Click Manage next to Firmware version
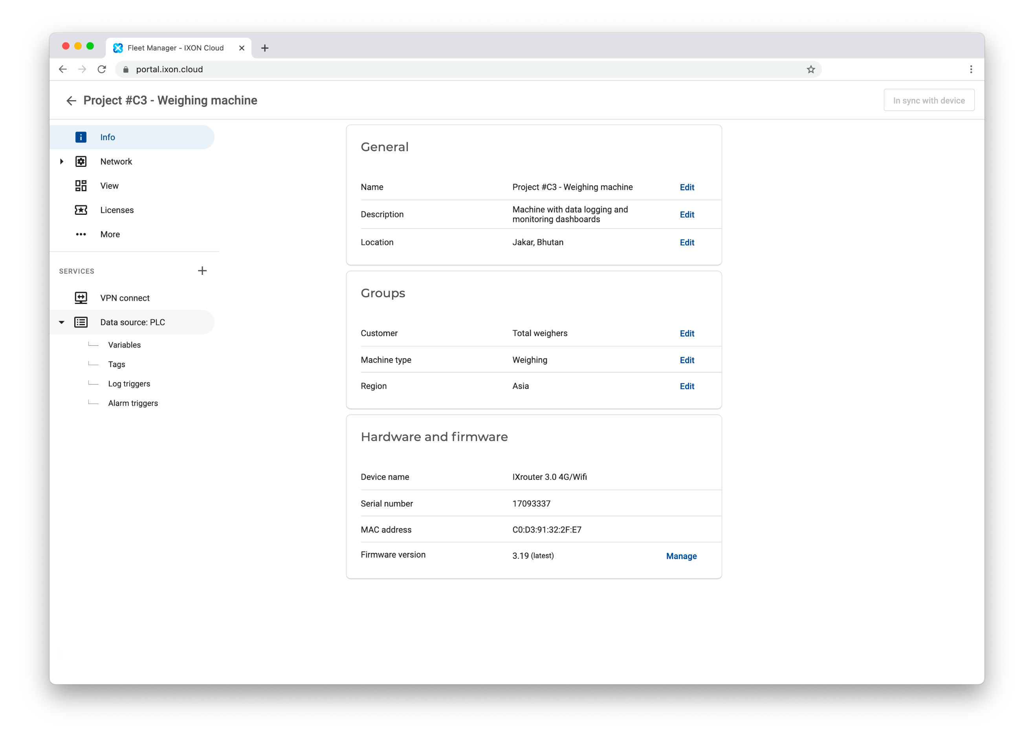1034x739 pixels. (681, 556)
